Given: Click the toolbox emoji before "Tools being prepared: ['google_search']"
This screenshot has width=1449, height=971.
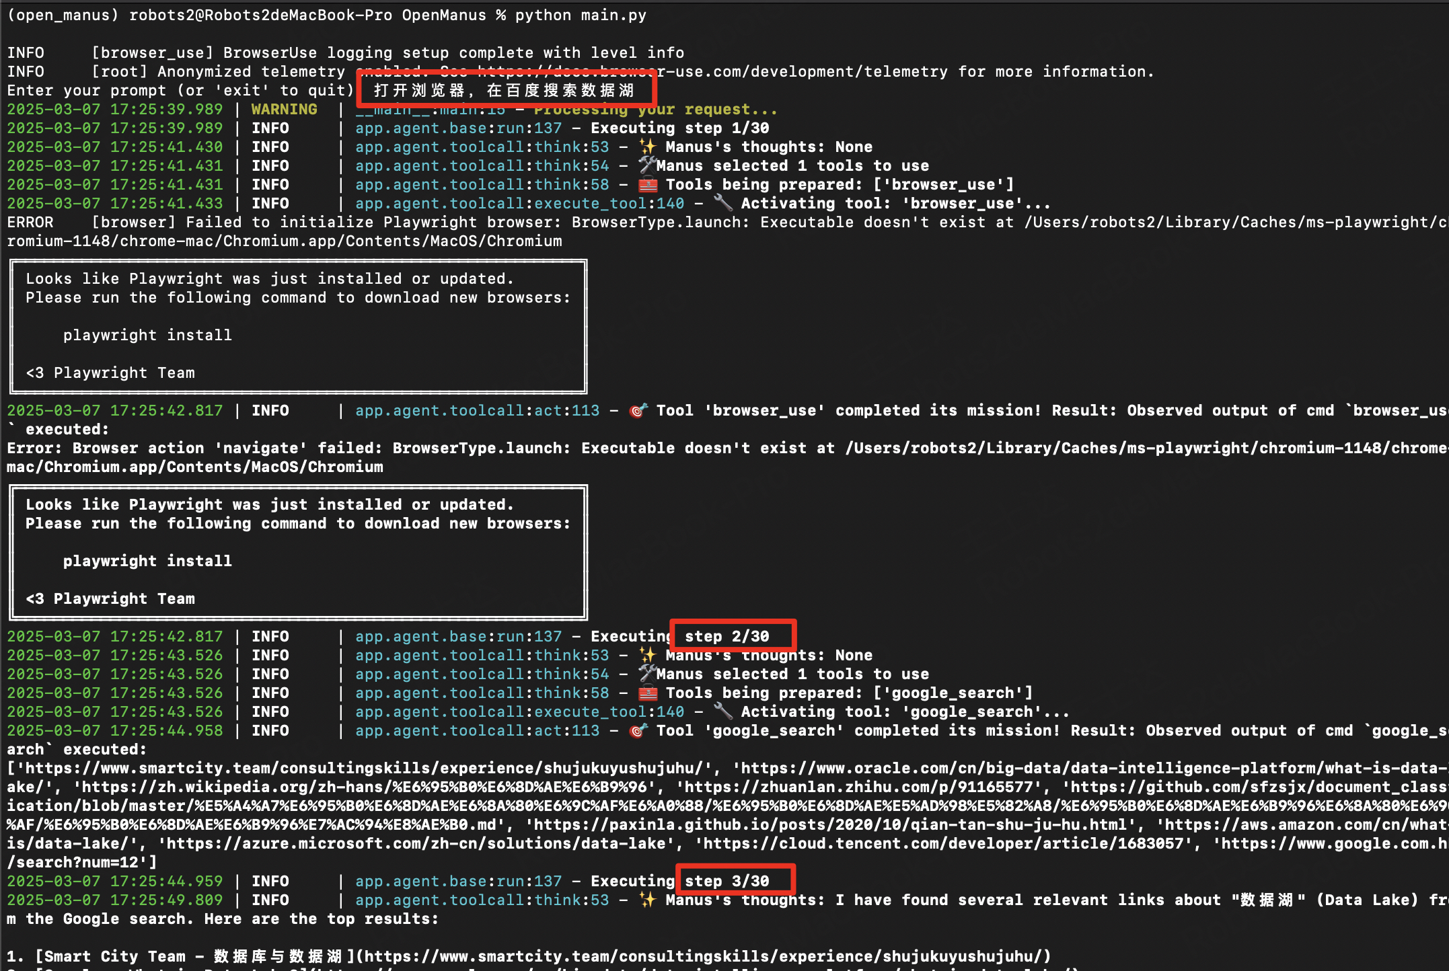Looking at the screenshot, I should [x=648, y=693].
